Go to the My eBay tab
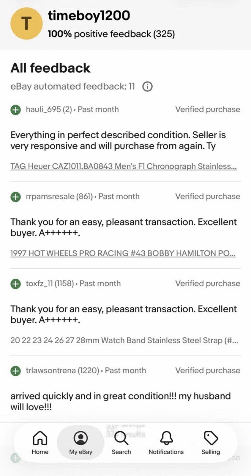Image resolution: width=251 pixels, height=476 pixels. point(80,443)
